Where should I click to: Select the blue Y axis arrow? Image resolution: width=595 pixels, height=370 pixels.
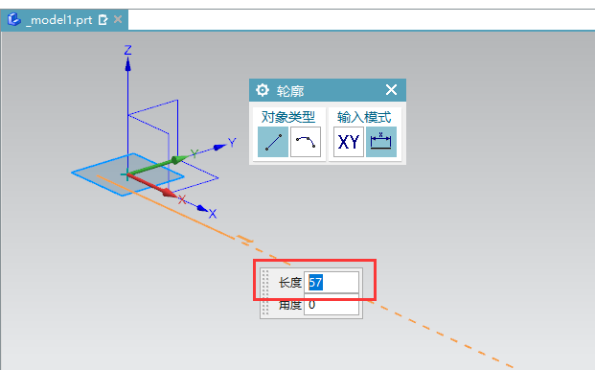(219, 147)
